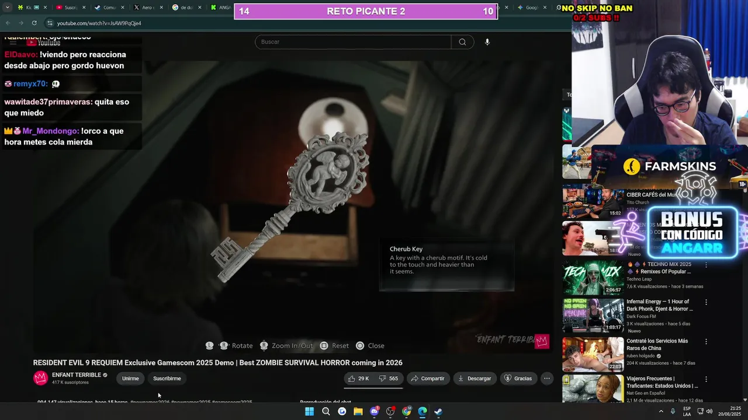
Task: Open OBS Studio from taskbar
Action: 390,411
